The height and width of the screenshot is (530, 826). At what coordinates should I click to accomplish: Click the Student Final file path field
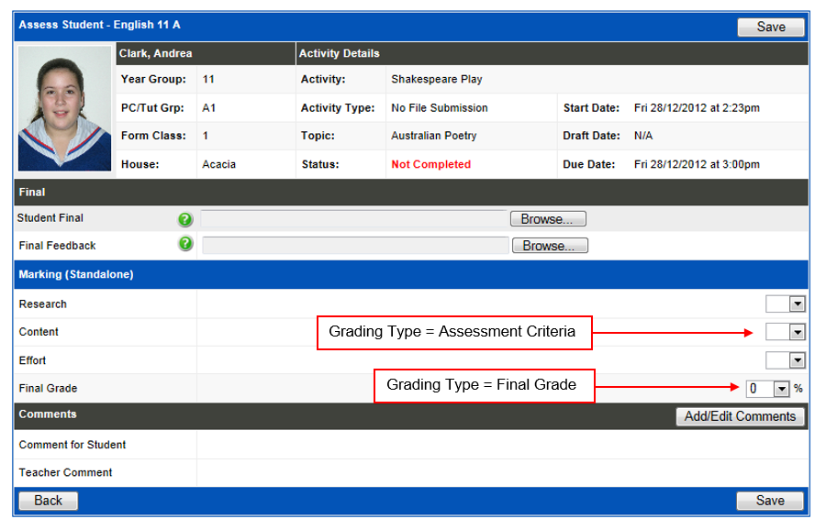pyautogui.click(x=353, y=218)
